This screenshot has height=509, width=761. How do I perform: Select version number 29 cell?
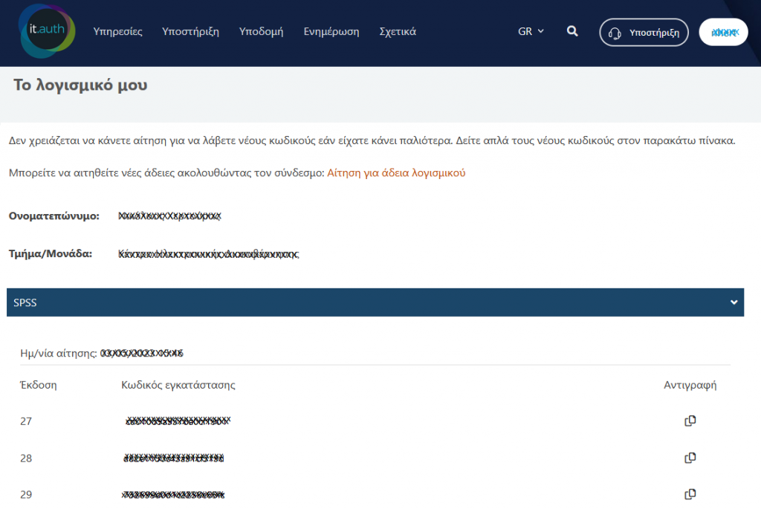pos(26,494)
